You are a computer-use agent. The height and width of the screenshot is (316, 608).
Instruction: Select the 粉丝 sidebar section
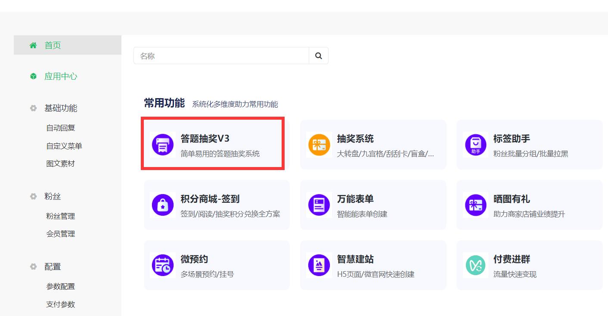click(53, 196)
